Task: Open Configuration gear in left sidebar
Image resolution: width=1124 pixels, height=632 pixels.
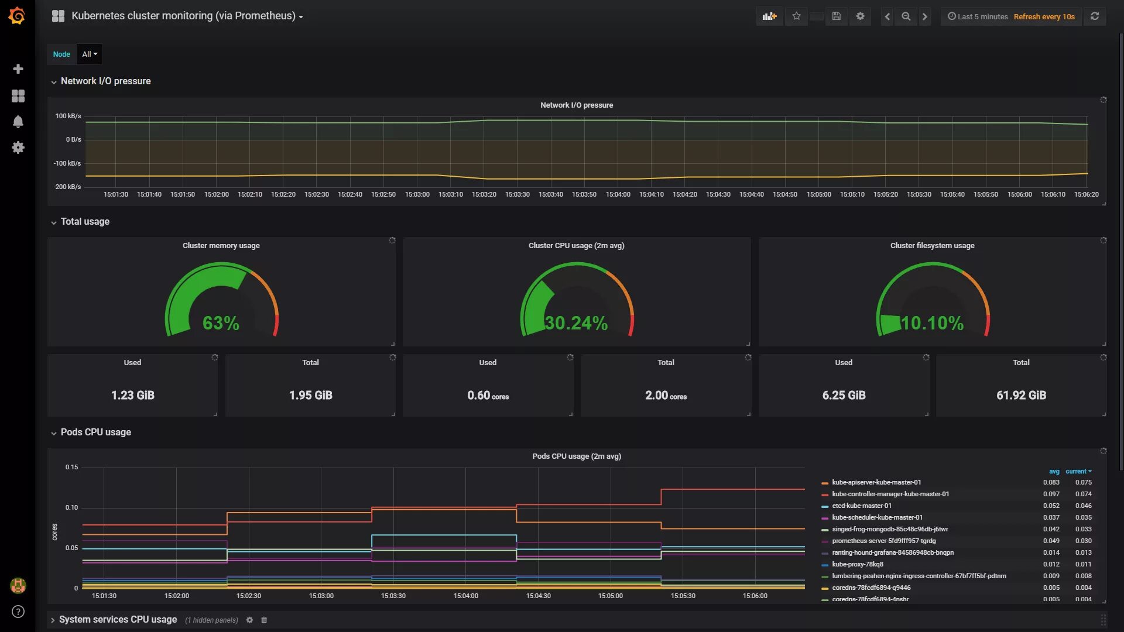Action: pyautogui.click(x=18, y=147)
